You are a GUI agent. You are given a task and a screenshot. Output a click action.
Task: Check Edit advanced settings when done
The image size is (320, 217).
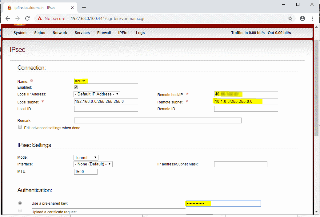pos(20,127)
